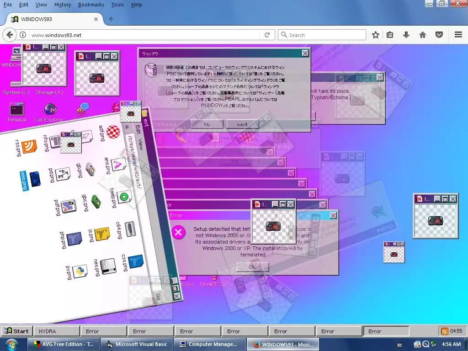Open the nes.png console icon

108,266
